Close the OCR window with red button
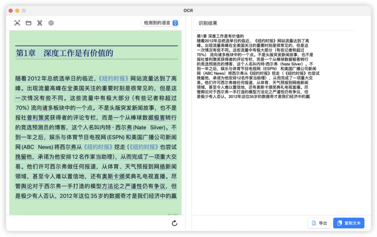The width and height of the screenshot is (377, 237). tap(11, 11)
